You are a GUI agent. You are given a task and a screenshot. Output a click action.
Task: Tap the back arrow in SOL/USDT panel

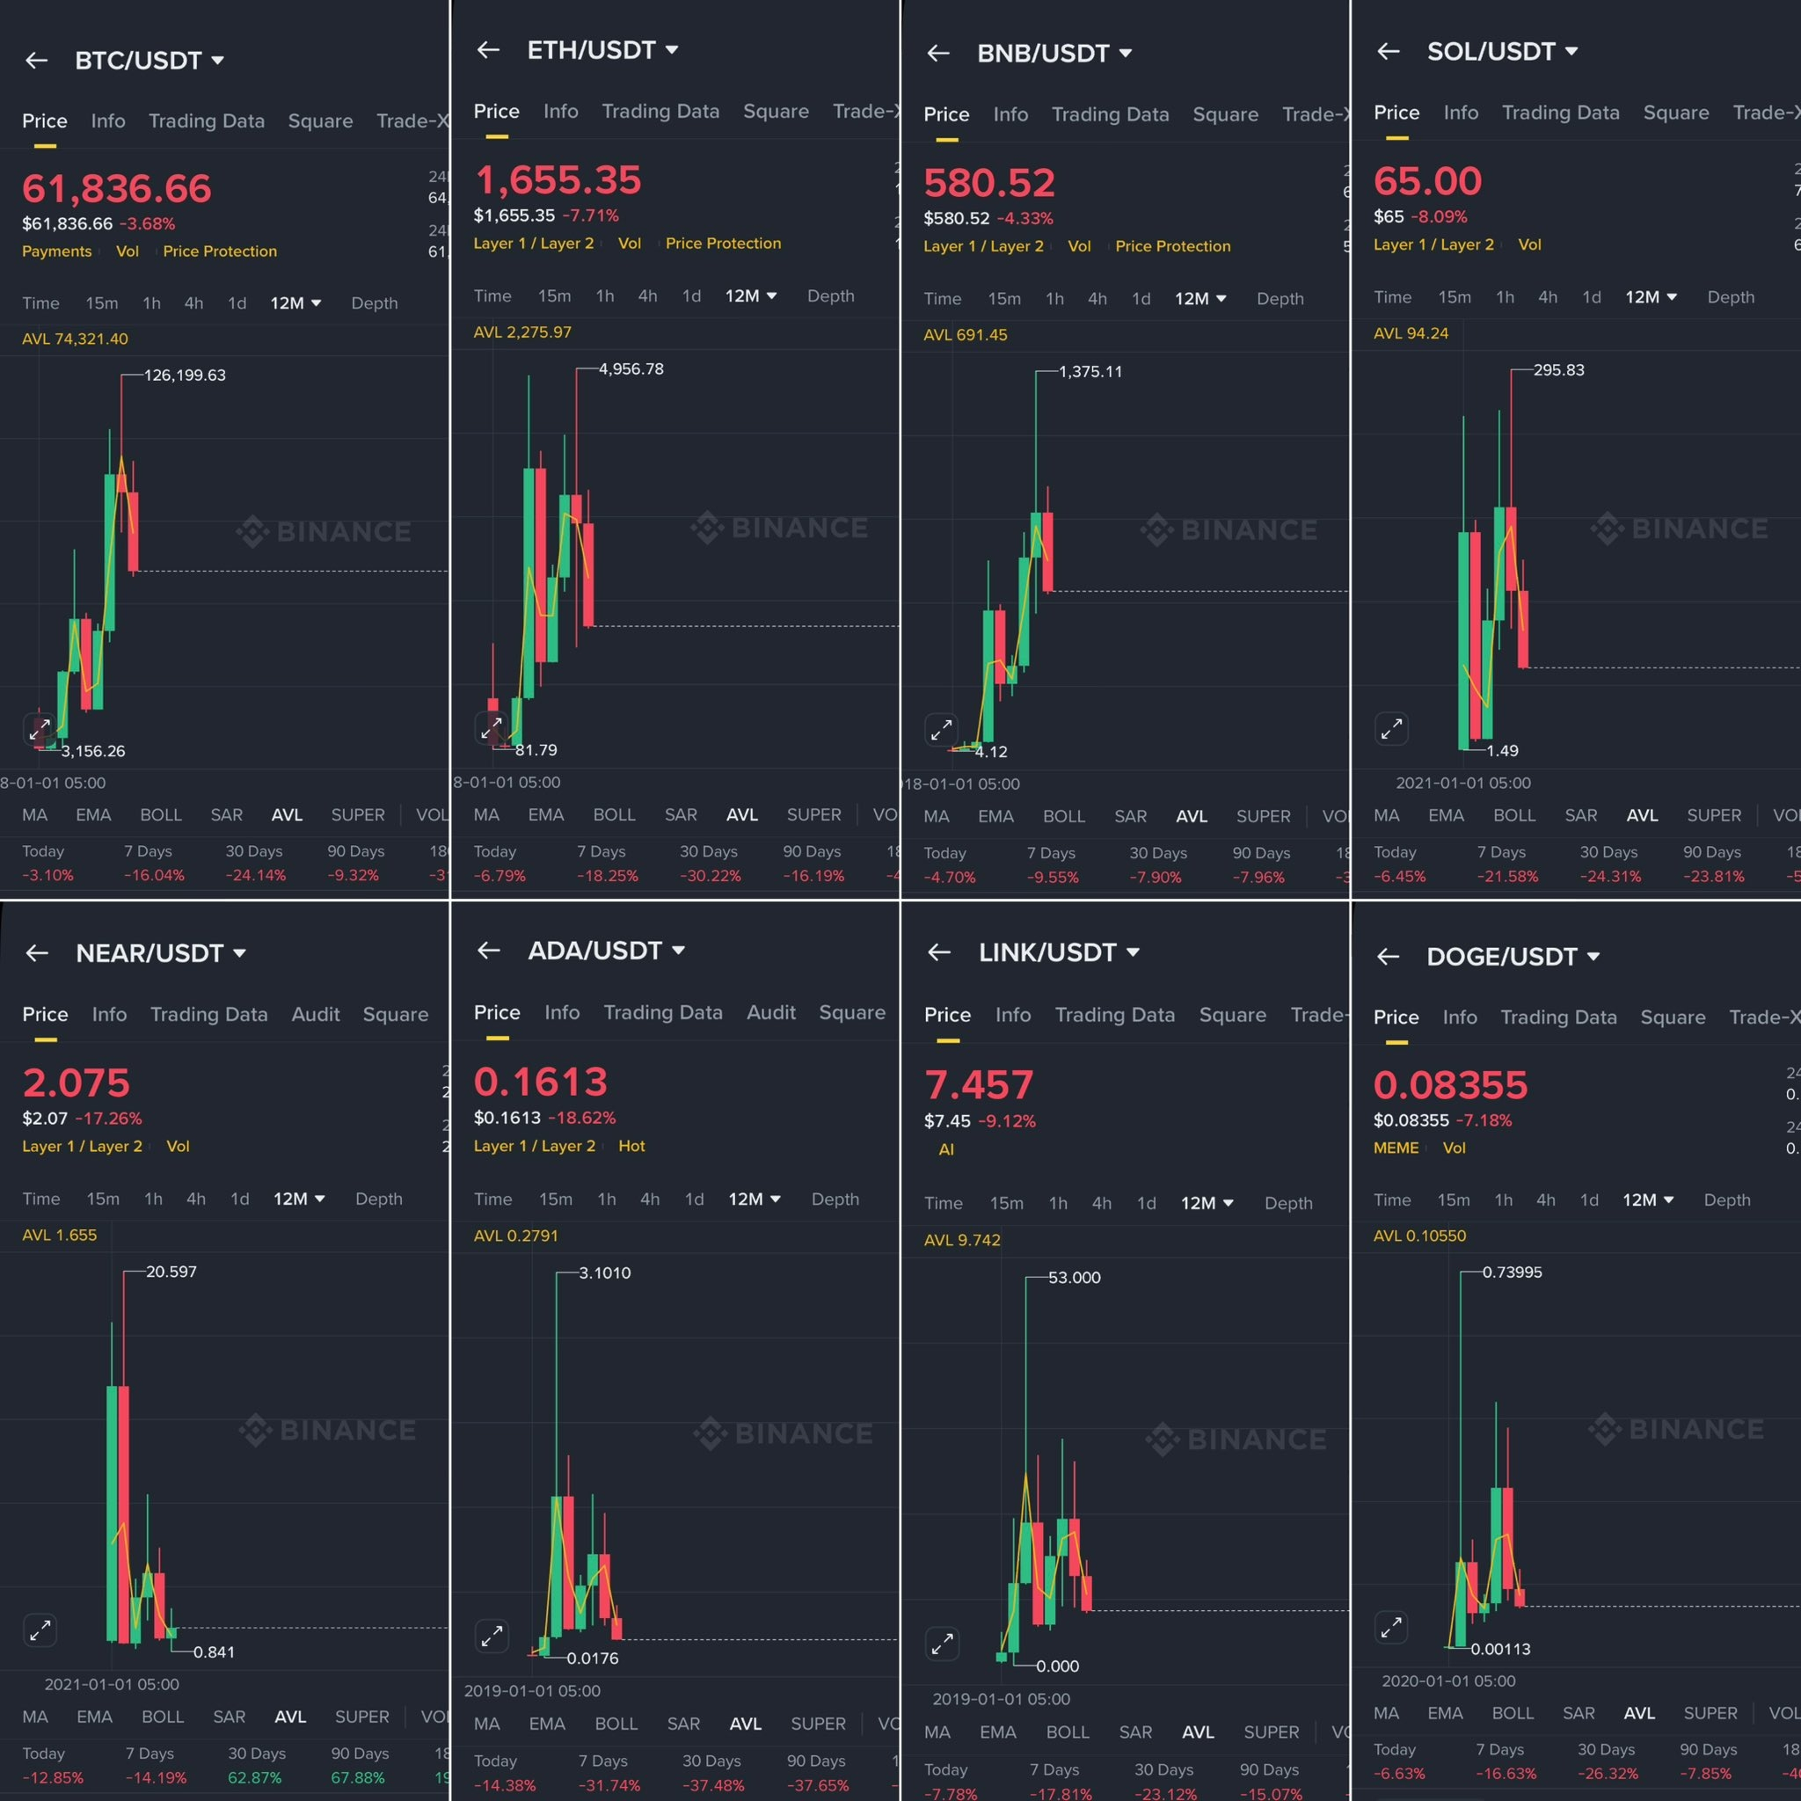1389,51
